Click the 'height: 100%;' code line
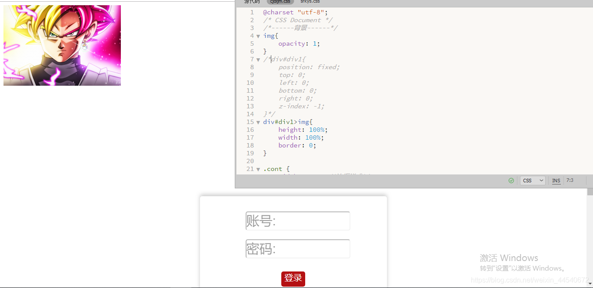593x288 pixels. tap(303, 130)
